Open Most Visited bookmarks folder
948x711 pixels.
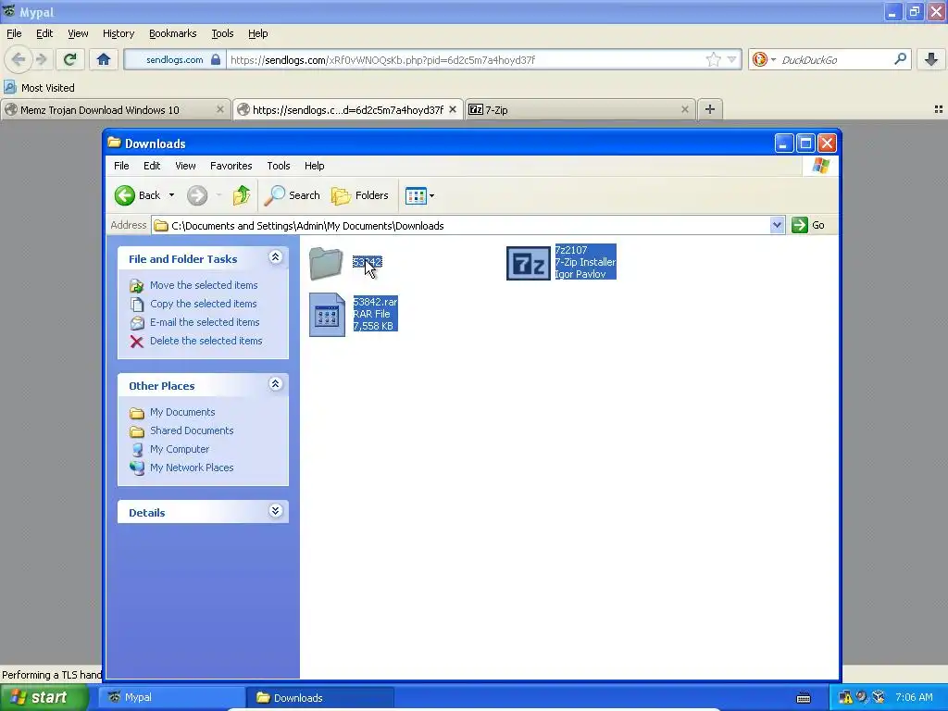[39, 88]
